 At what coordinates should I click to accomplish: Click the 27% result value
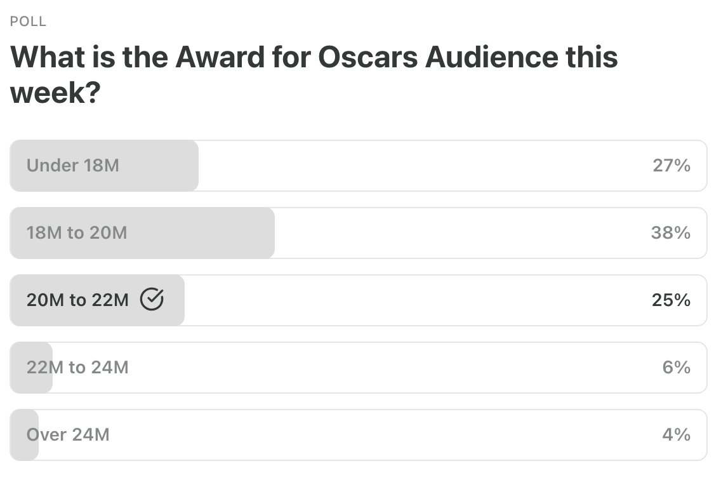click(x=671, y=166)
